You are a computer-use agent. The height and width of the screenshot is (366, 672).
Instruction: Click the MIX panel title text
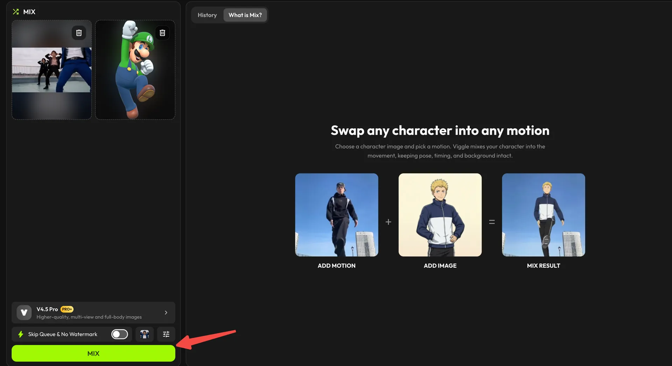tap(29, 12)
